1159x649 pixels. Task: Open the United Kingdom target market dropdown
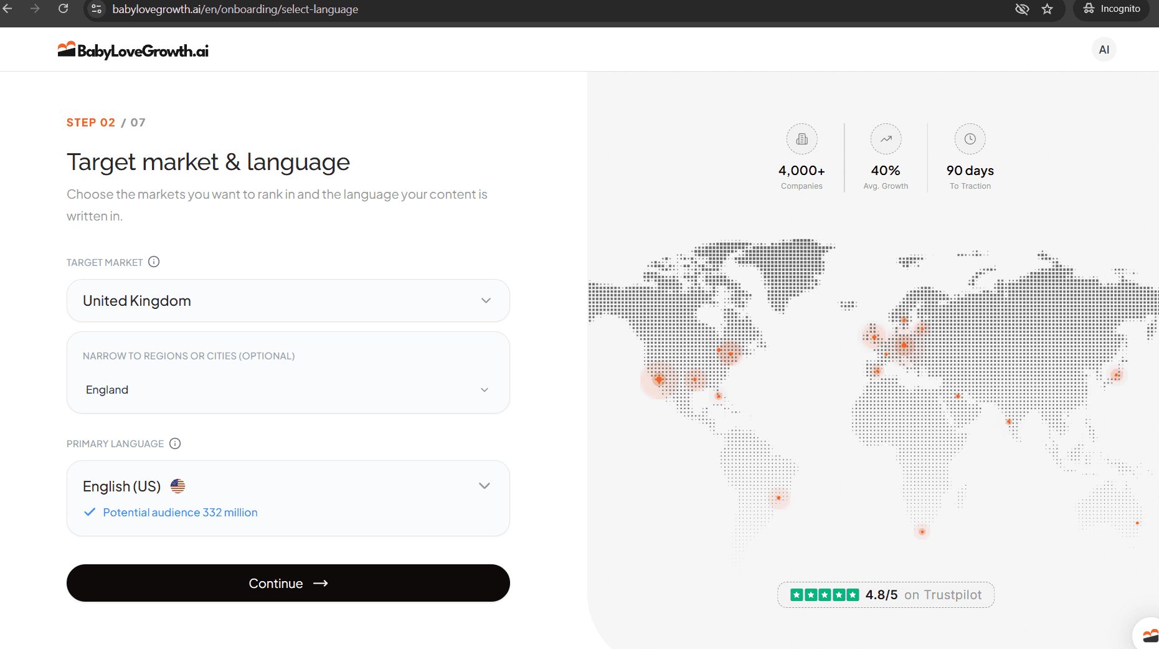288,301
